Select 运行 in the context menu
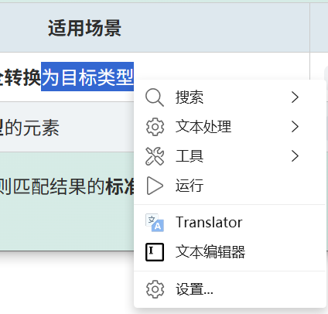Screen dimensions: 328x314 [x=230, y=186]
